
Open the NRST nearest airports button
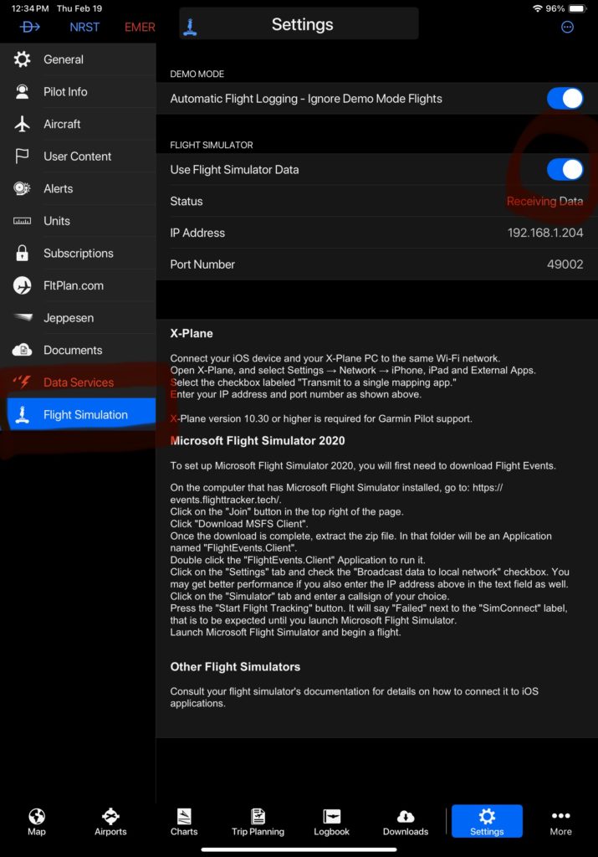click(84, 27)
